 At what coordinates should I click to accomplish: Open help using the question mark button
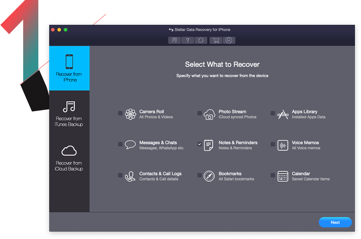188,40
